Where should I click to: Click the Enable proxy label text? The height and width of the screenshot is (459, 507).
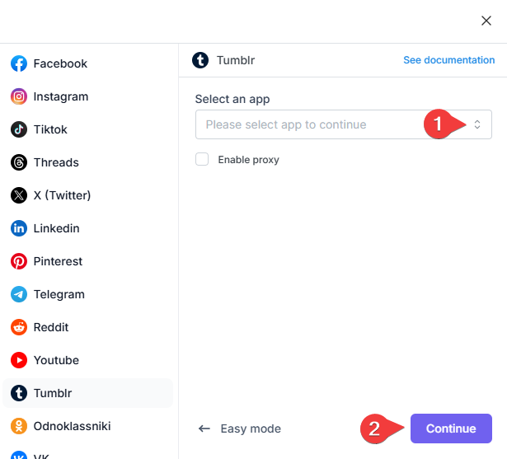pos(248,160)
